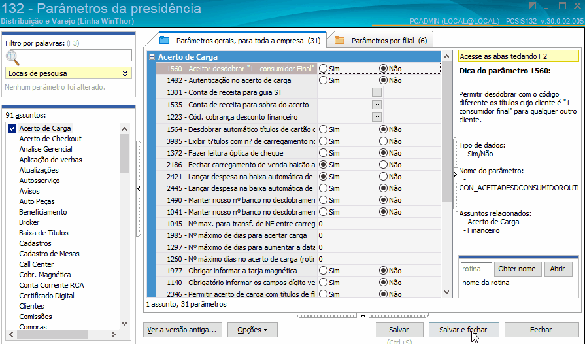Viewport: 585px width, 344px height.
Task: Select Certificado Digital subject
Action: point(46,296)
